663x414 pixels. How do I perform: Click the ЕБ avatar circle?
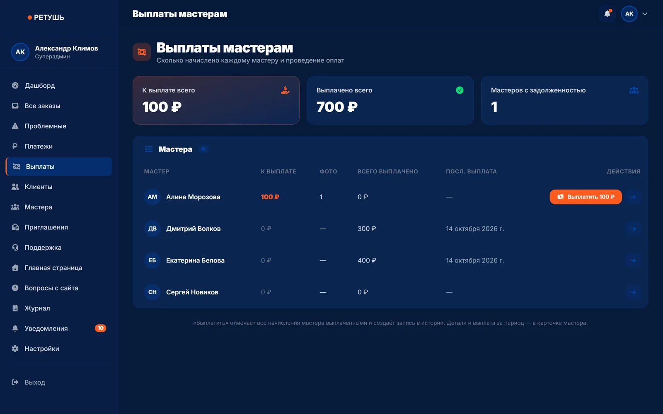(x=152, y=260)
